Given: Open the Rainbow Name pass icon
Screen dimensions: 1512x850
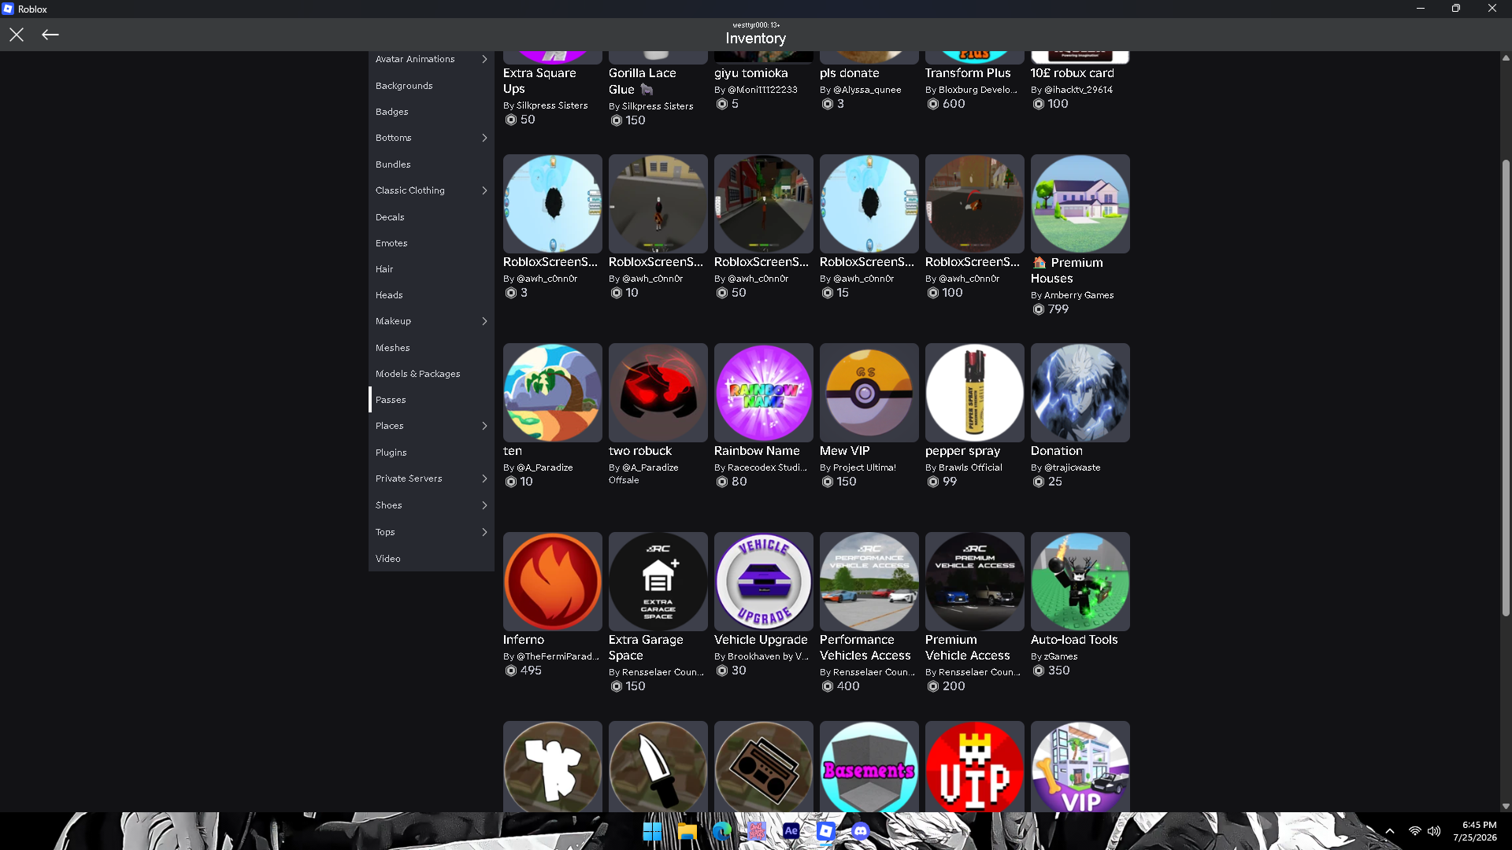Looking at the screenshot, I should coord(763,393).
